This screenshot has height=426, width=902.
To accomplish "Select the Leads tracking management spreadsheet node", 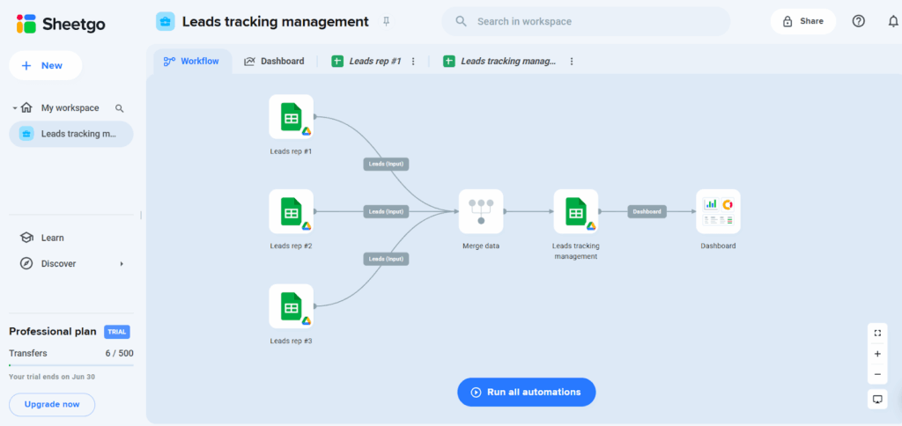I will (x=576, y=211).
